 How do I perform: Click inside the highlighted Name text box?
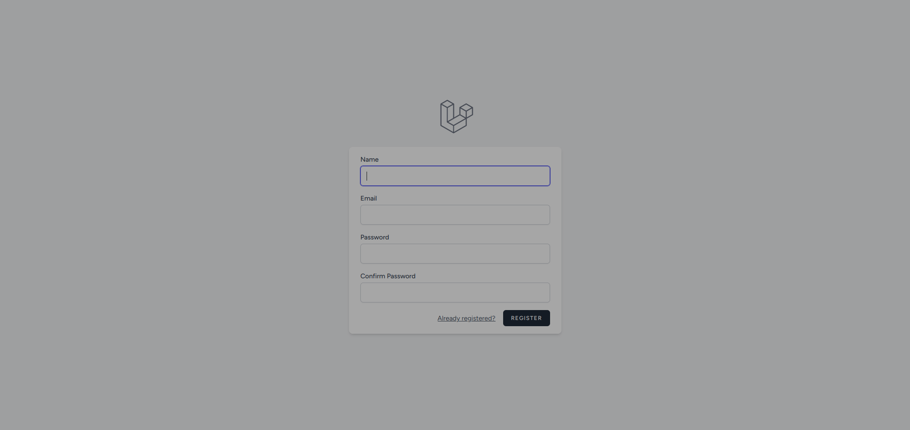[455, 176]
